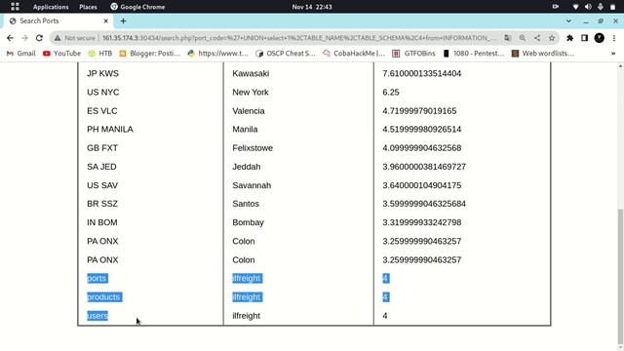Image resolution: width=624 pixels, height=351 pixels.
Task: Open the CobaHackMe bookmark
Action: [x=354, y=54]
